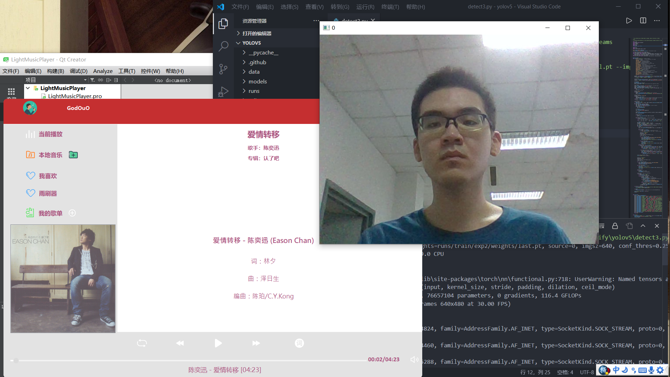Seek on the song progress slider
Viewport: 670px width, 377px height.
188,360
